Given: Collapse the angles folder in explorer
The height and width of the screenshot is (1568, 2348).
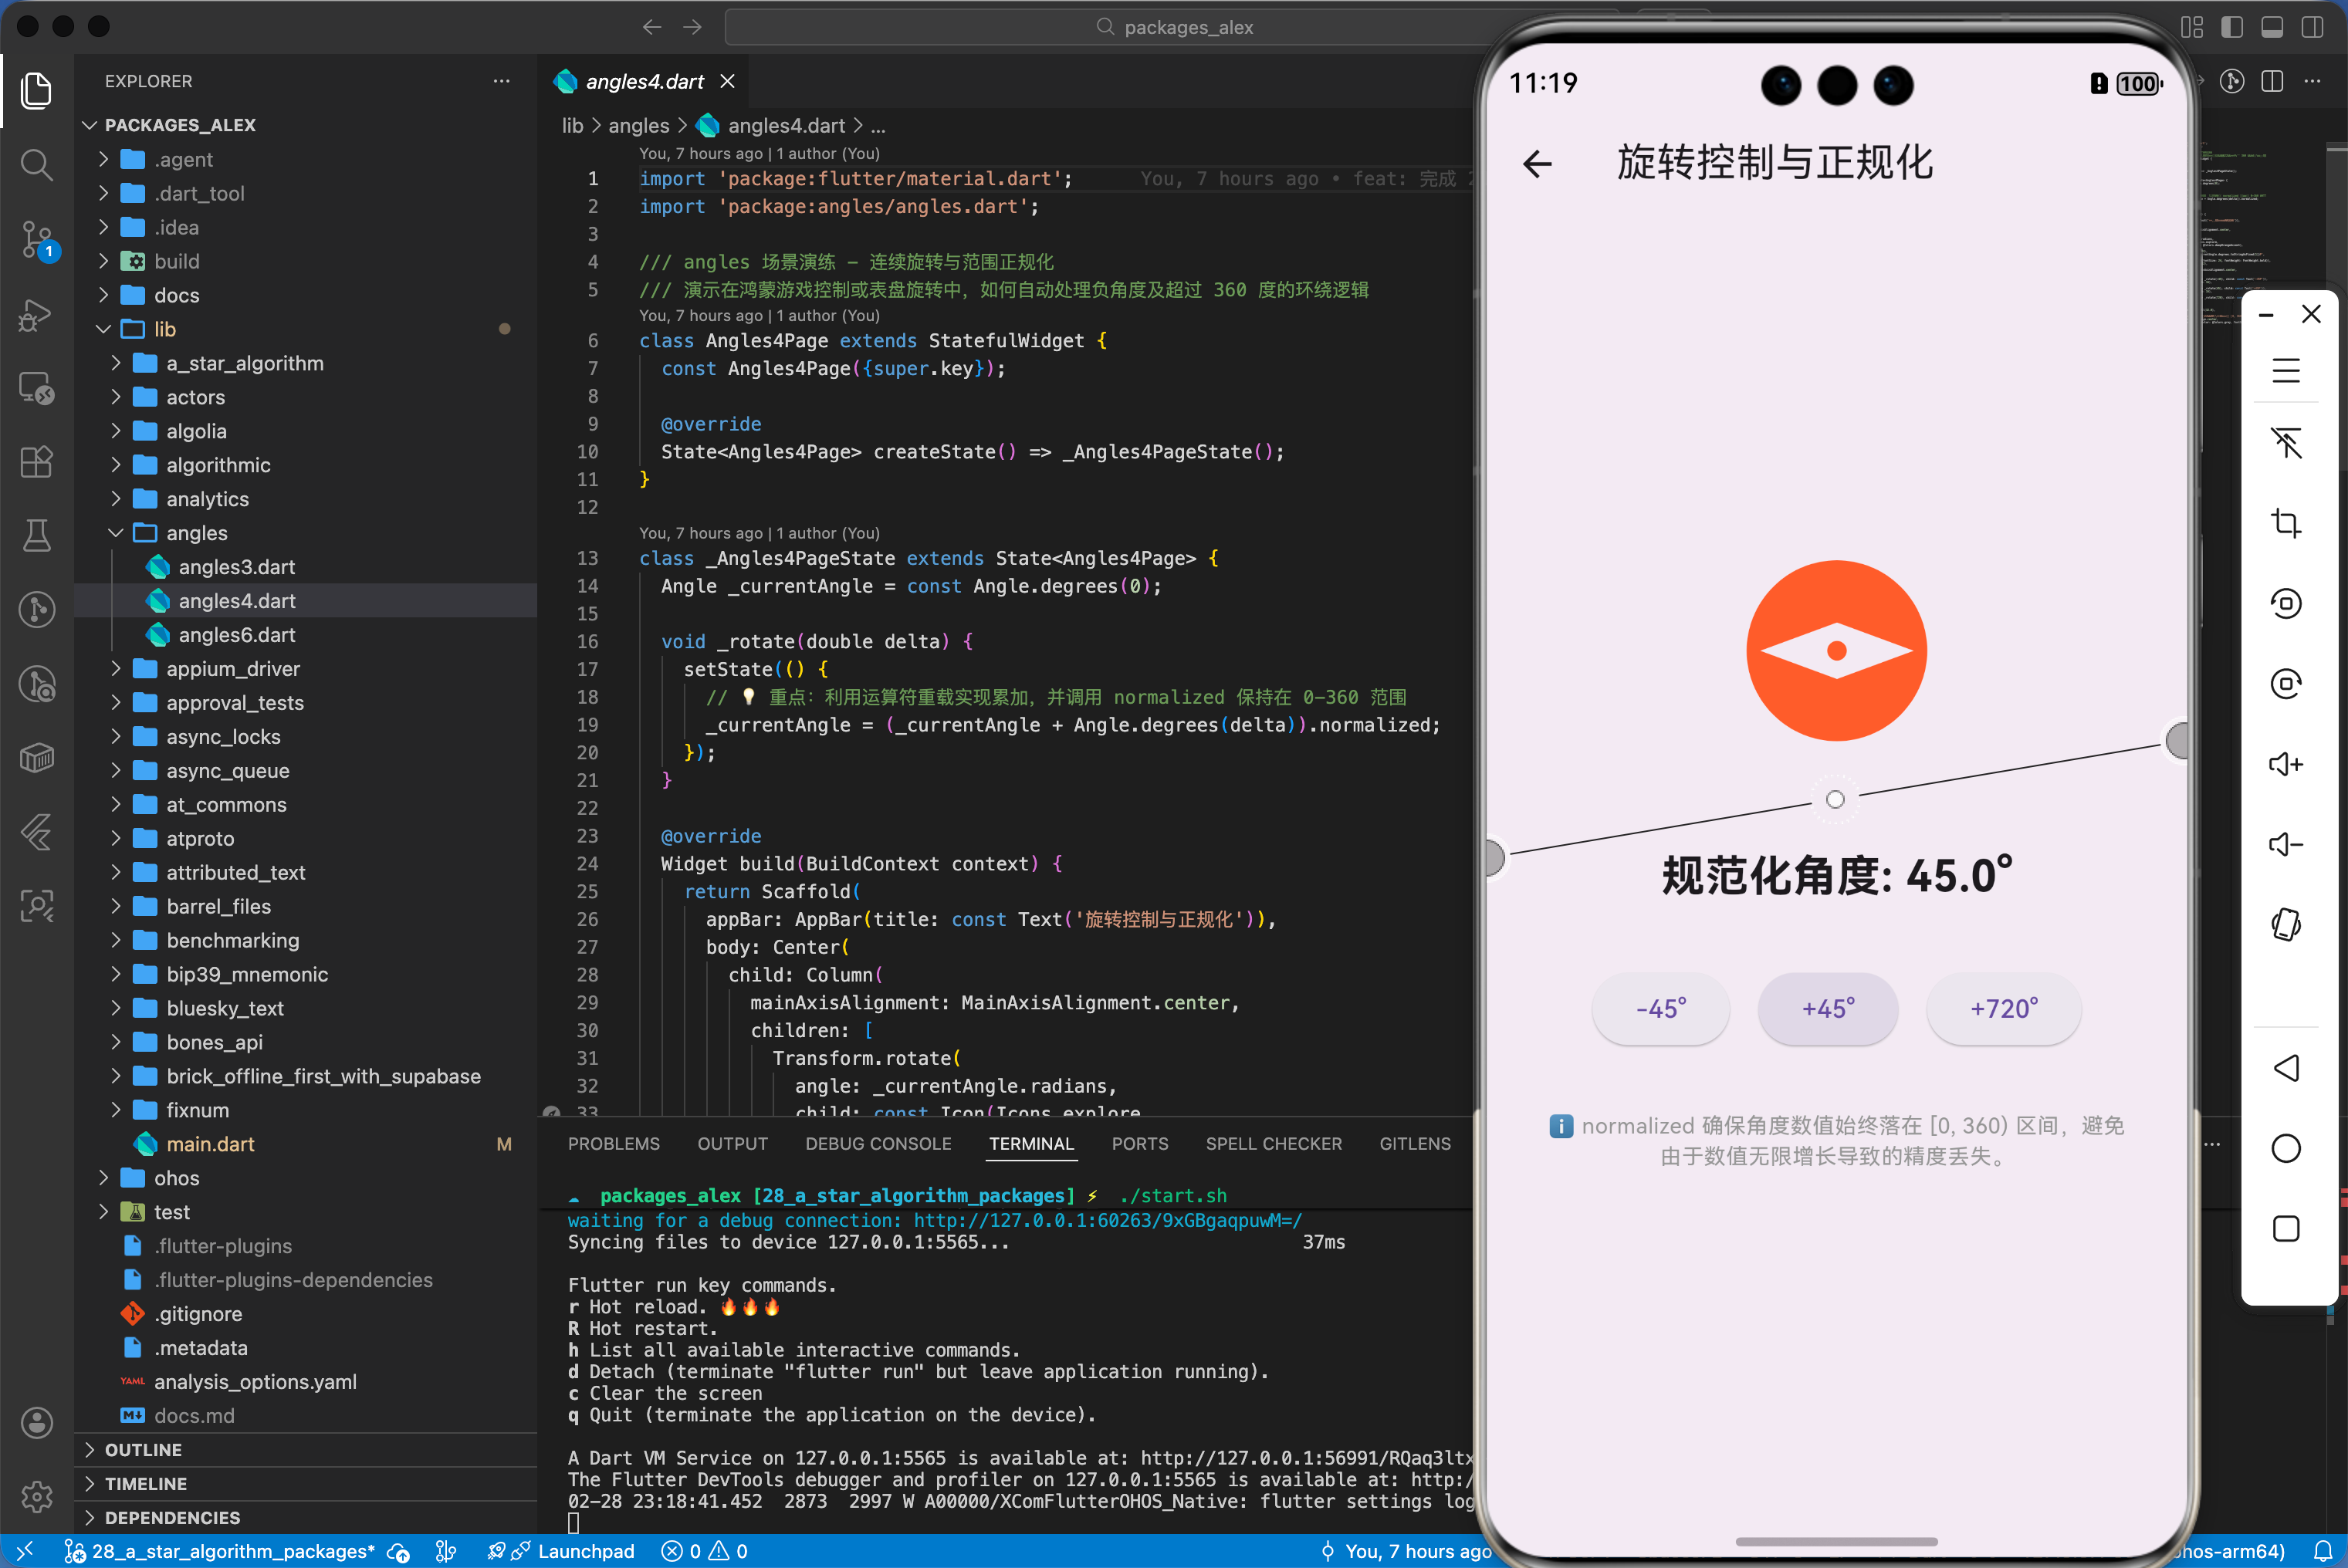Looking at the screenshot, I should tap(116, 533).
